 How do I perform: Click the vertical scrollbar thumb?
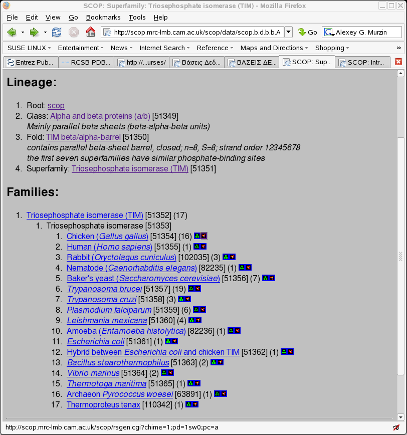pyautogui.click(x=400, y=256)
